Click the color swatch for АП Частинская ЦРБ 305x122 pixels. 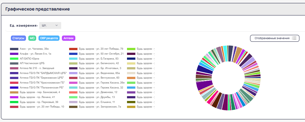(x=14, y=63)
